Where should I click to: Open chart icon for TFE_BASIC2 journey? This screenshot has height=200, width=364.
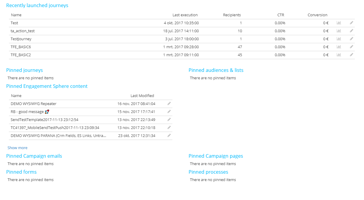(x=339, y=55)
